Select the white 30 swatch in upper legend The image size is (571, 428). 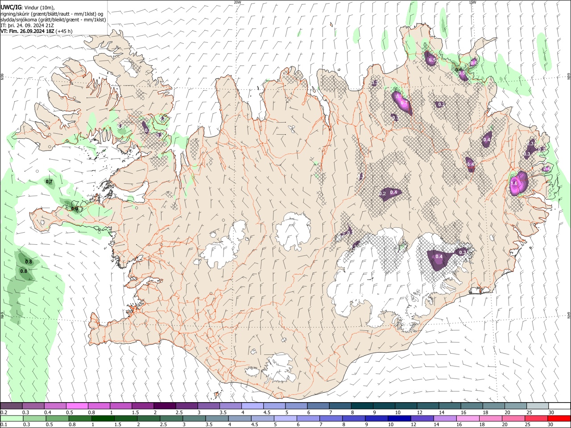pyautogui.click(x=559, y=406)
